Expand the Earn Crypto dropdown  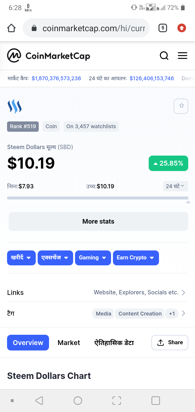[136, 258]
